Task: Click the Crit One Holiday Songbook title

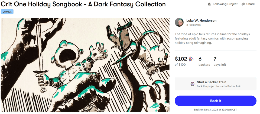Action: (83, 4)
